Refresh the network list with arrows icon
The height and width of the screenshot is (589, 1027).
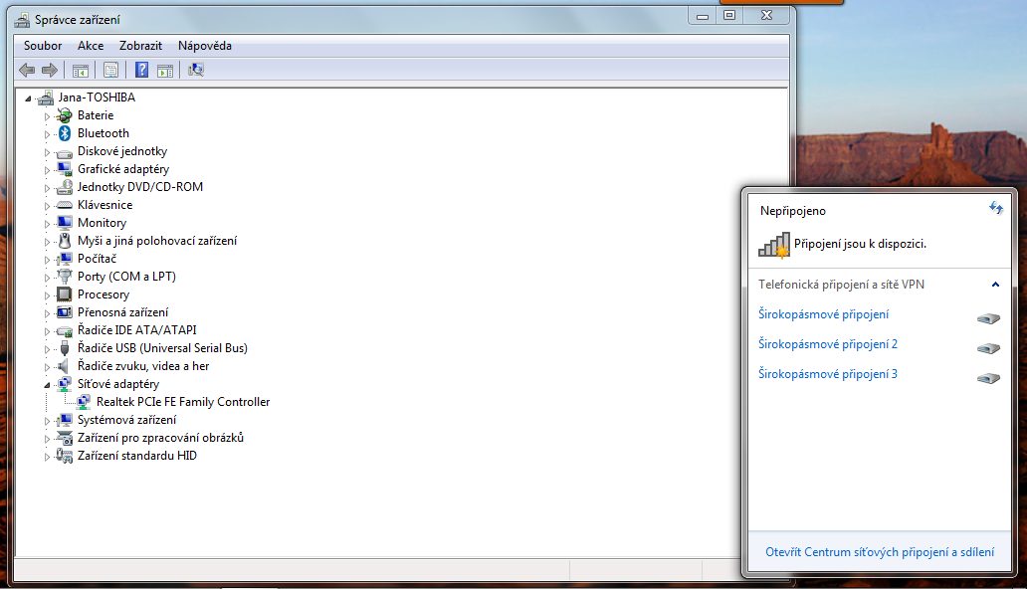pyautogui.click(x=995, y=208)
